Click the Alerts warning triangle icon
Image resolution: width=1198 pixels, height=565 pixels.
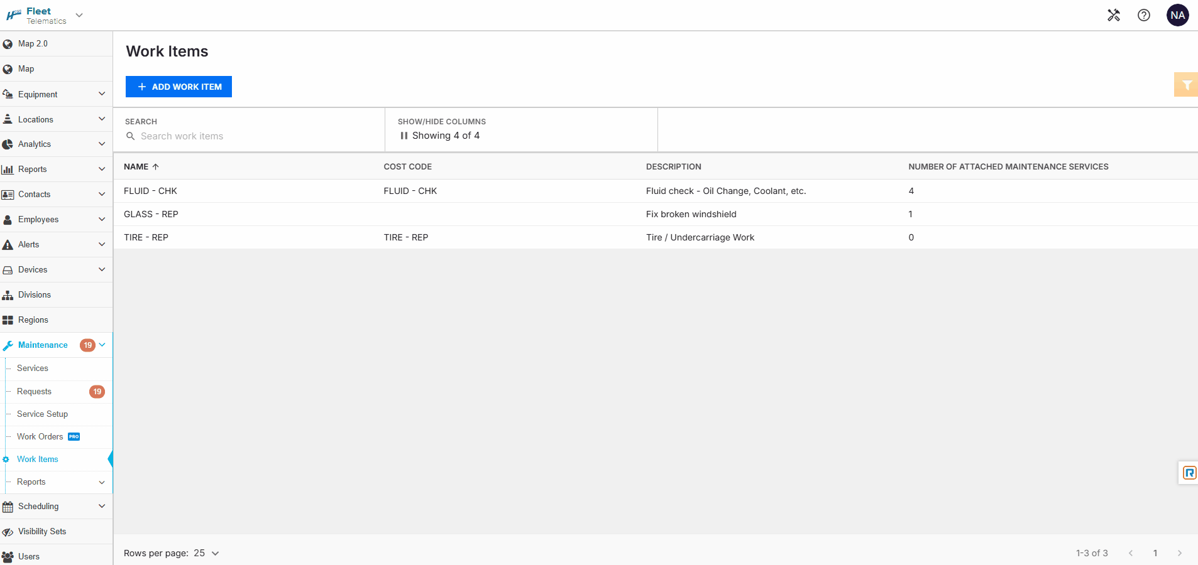(x=8, y=245)
